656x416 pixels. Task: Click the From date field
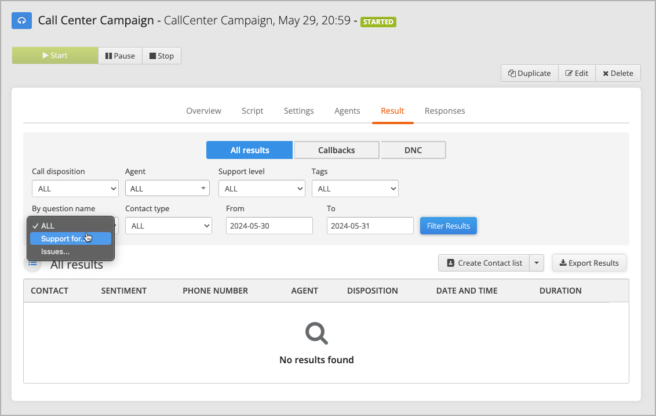pyautogui.click(x=269, y=225)
